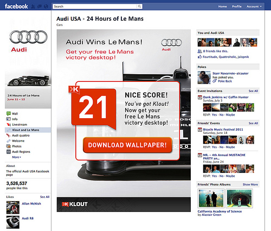Click Poke Back link
271x231 pixels.
(225, 81)
